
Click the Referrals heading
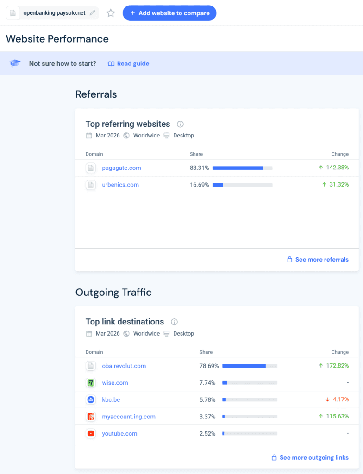[x=96, y=94]
